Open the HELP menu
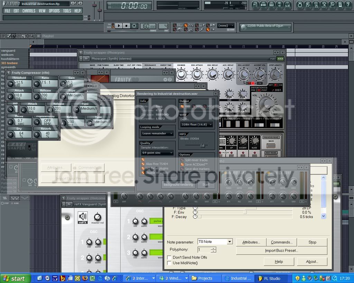Screen dimensions: 354x283 coord(77,11)
